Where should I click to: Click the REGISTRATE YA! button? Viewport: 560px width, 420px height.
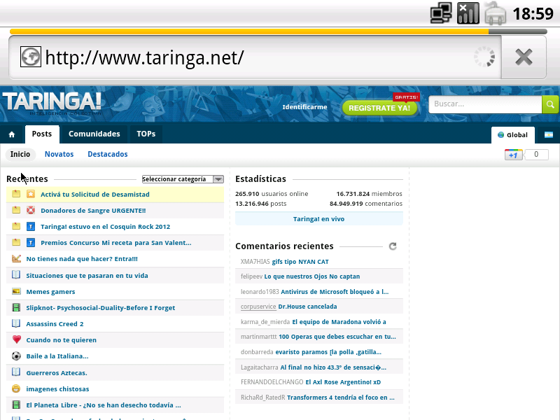click(x=379, y=108)
